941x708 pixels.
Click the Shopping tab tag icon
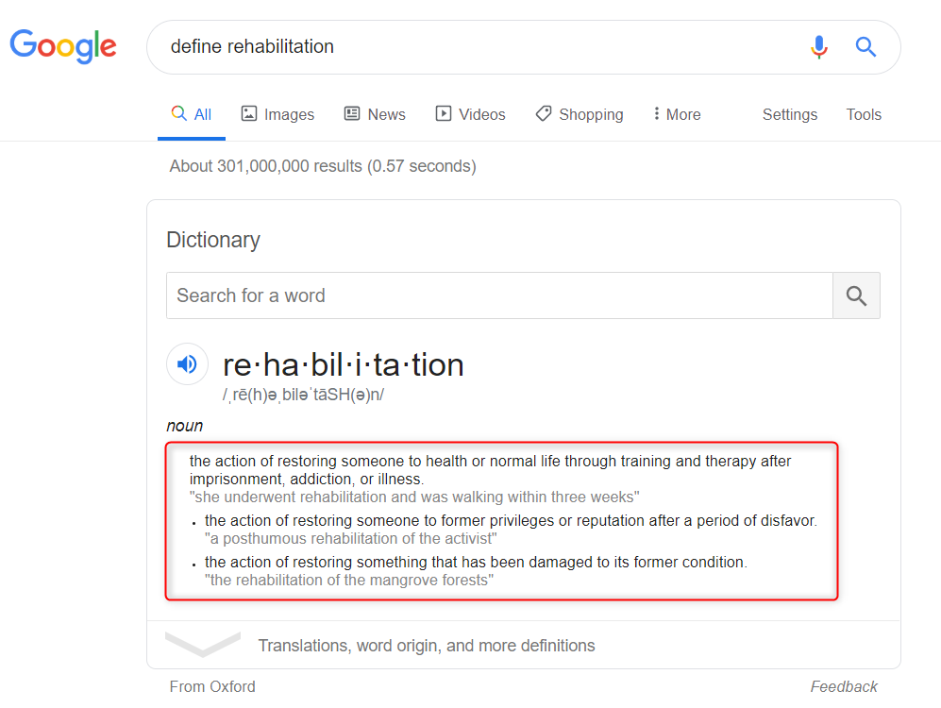coord(544,113)
